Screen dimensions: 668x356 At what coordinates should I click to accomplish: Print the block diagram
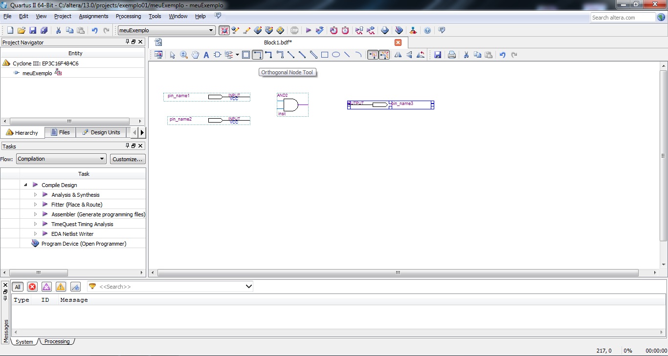(x=452, y=55)
